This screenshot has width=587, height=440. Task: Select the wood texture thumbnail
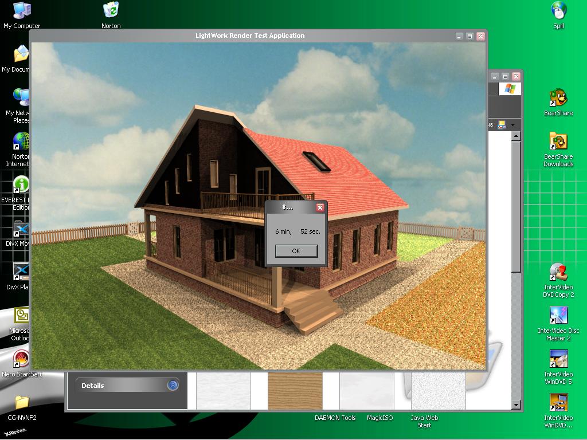295,390
